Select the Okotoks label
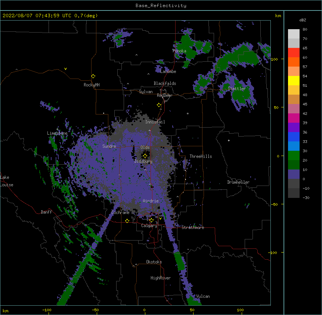The width and height of the screenshot is (322, 315). (154, 262)
